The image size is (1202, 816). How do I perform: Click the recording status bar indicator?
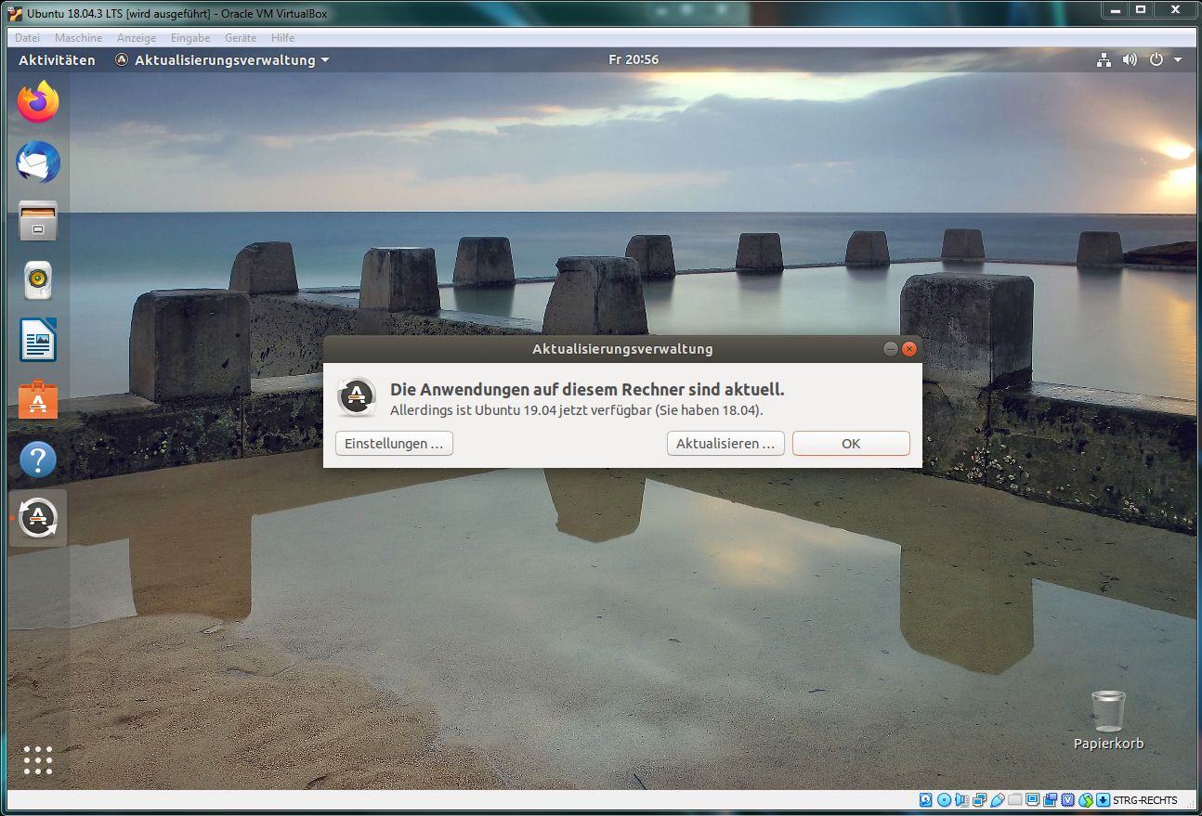point(1051,800)
